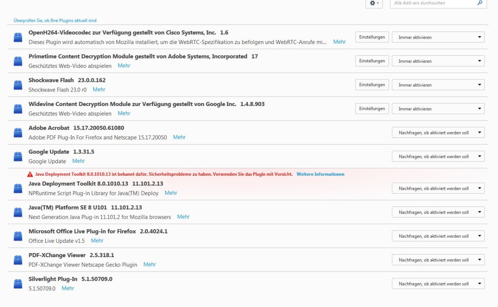The height and width of the screenshot is (307, 498).
Task: Click the Silverlight Plug-In brick icon
Action: click(18, 284)
